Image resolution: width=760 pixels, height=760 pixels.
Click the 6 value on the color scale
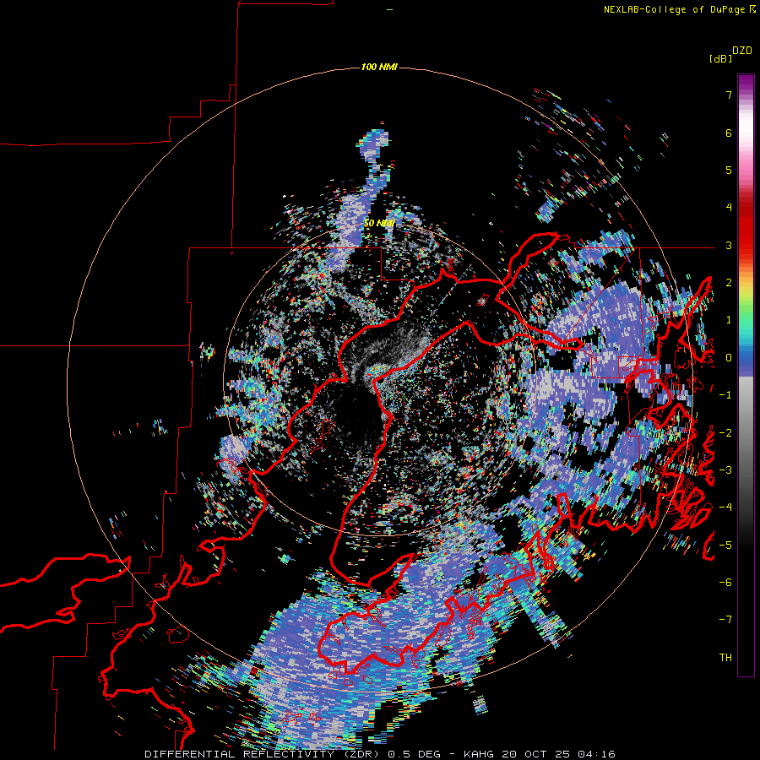729,133
